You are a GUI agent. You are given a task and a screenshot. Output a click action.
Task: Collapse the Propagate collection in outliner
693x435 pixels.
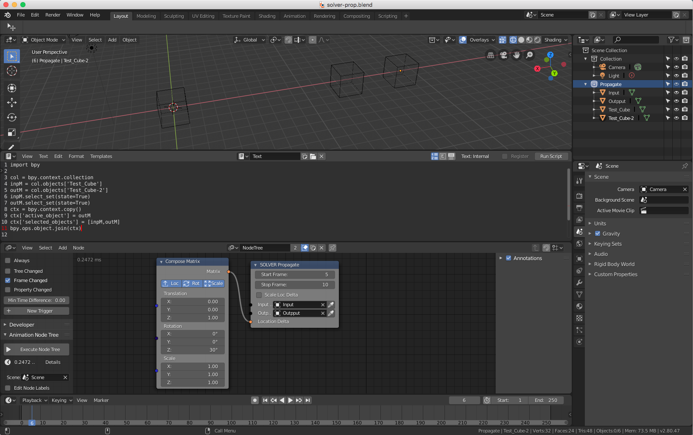[586, 84]
